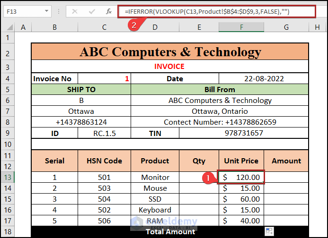The image size is (328, 238).
Task: Click the red INVOICE cell
Action: [170, 67]
